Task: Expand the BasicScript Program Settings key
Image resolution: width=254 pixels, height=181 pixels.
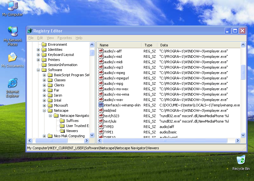Action: 44,75
